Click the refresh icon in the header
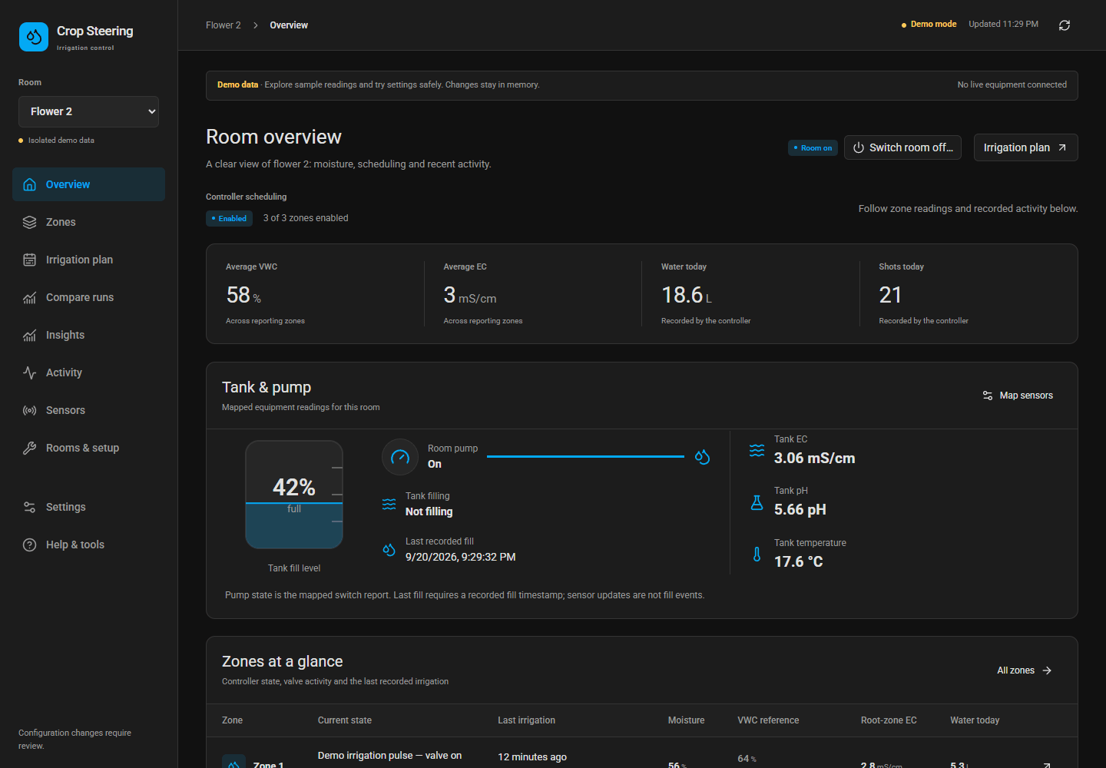1106x768 pixels. pos(1065,25)
